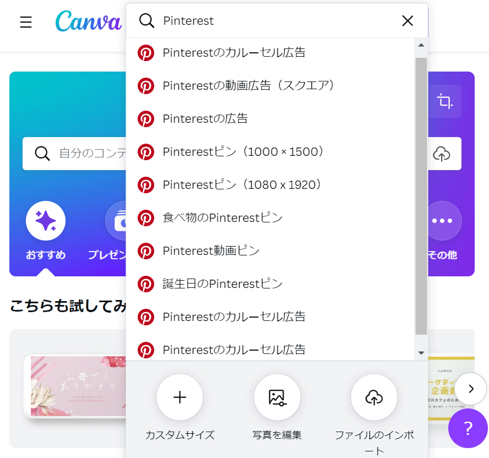Open おすすめ recommended designs via sparkle icon

46,220
